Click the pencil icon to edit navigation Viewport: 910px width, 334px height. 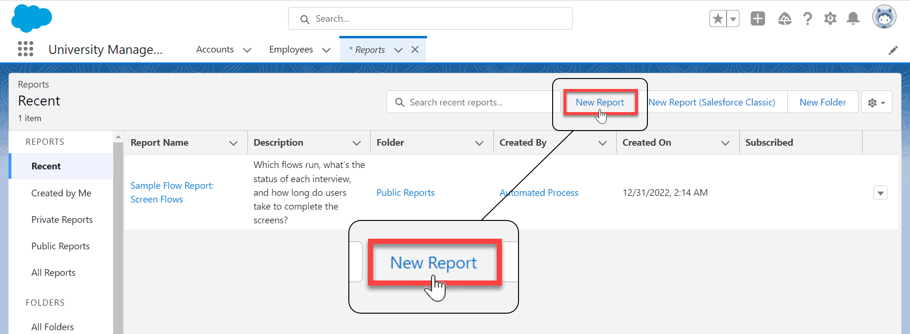point(893,50)
